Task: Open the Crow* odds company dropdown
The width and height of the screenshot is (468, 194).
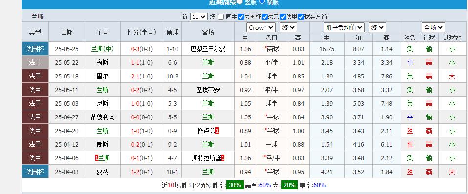Action: tap(261, 28)
